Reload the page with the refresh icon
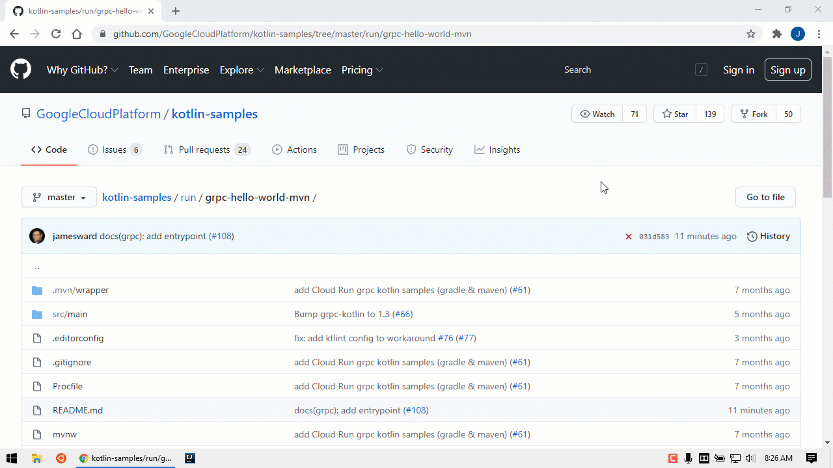The height and width of the screenshot is (468, 833). [x=56, y=34]
